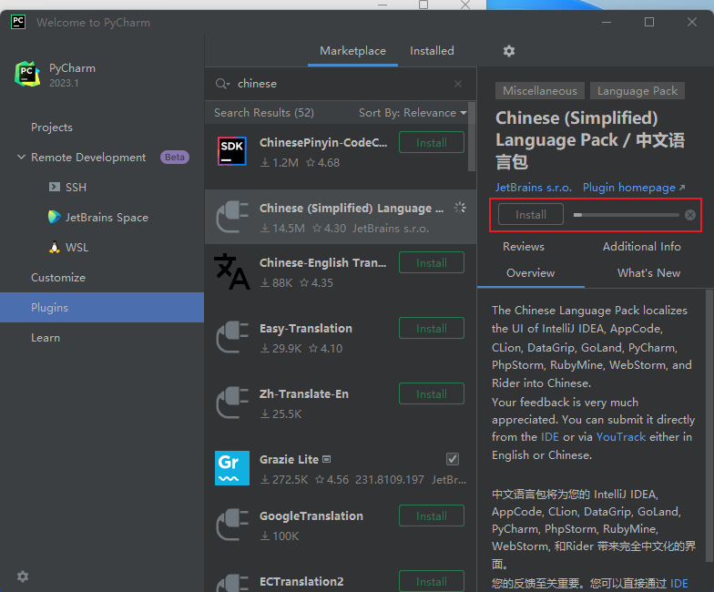
Task: Click the GoogleTranslation plugin plug icon
Action: pyautogui.click(x=232, y=525)
